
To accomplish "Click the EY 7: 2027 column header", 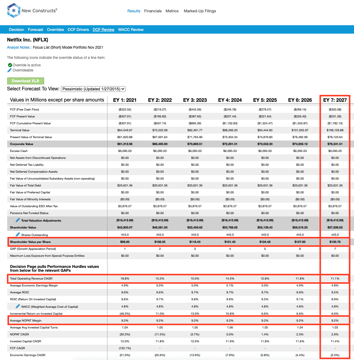I will coord(335,100).
